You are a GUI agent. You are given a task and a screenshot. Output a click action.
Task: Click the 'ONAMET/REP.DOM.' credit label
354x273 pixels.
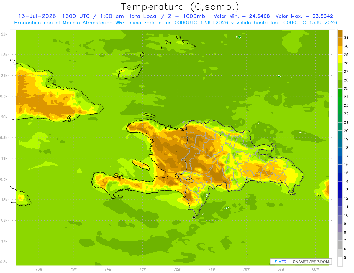311,262
